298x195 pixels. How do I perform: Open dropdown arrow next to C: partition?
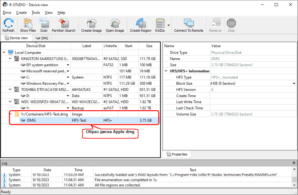coord(68,77)
